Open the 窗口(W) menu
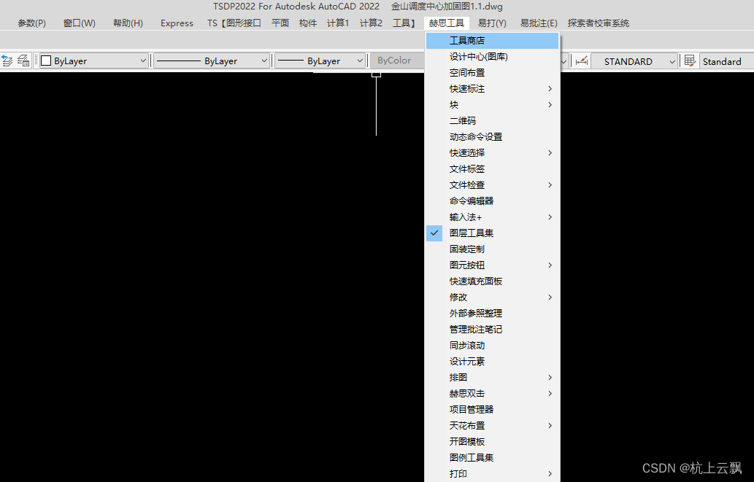754x482 pixels. click(x=80, y=23)
